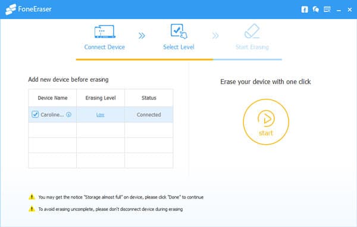Image resolution: width=357 pixels, height=227 pixels.
Task: Click the Storage almost full warning icon
Action: (x=32, y=197)
